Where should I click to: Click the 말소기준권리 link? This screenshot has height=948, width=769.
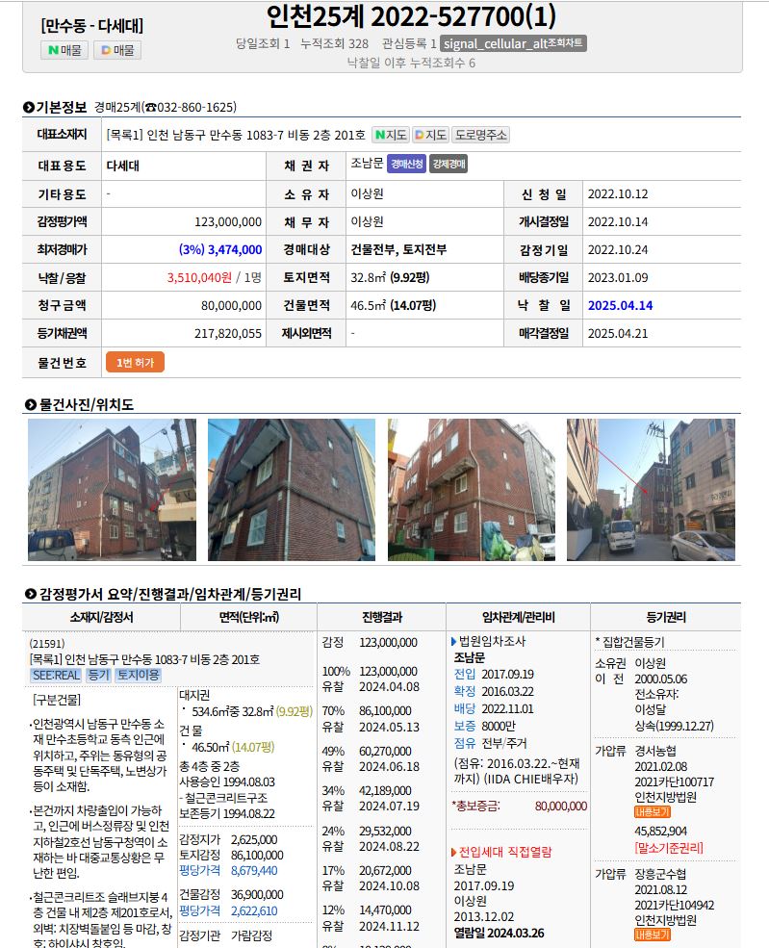click(669, 848)
